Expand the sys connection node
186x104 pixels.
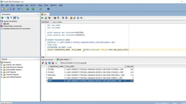pyautogui.click(x=1, y=24)
